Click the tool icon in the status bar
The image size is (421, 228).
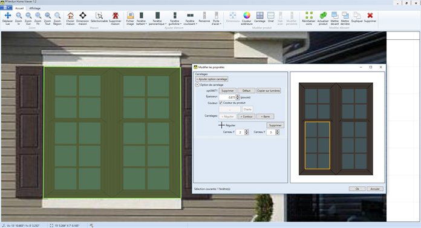(91, 226)
